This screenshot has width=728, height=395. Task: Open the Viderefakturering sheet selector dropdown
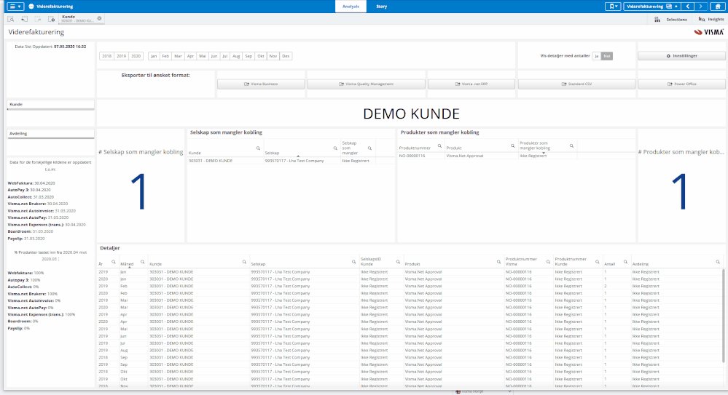click(652, 6)
